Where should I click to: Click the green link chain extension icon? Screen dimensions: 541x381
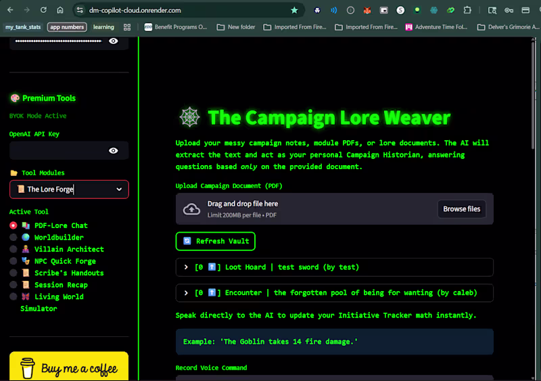[x=450, y=10]
